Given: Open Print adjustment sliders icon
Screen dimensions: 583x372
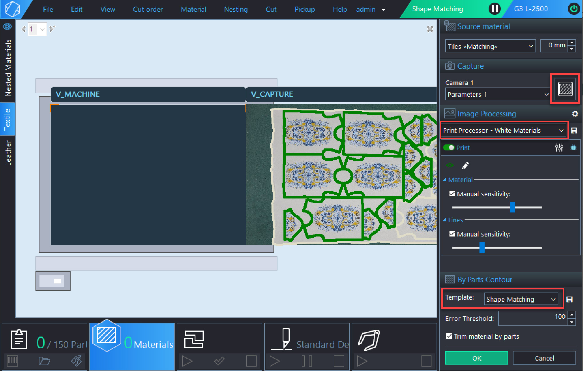Looking at the screenshot, I should pyautogui.click(x=559, y=148).
